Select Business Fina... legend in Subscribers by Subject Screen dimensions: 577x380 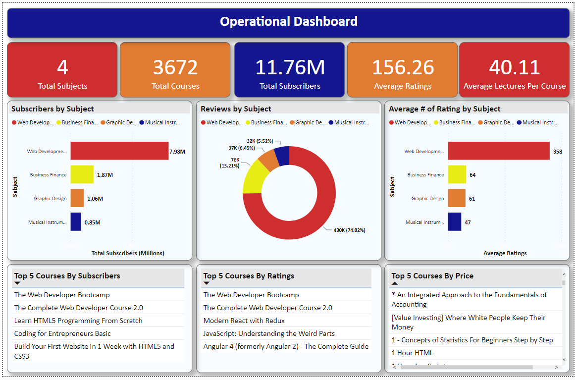click(x=77, y=122)
